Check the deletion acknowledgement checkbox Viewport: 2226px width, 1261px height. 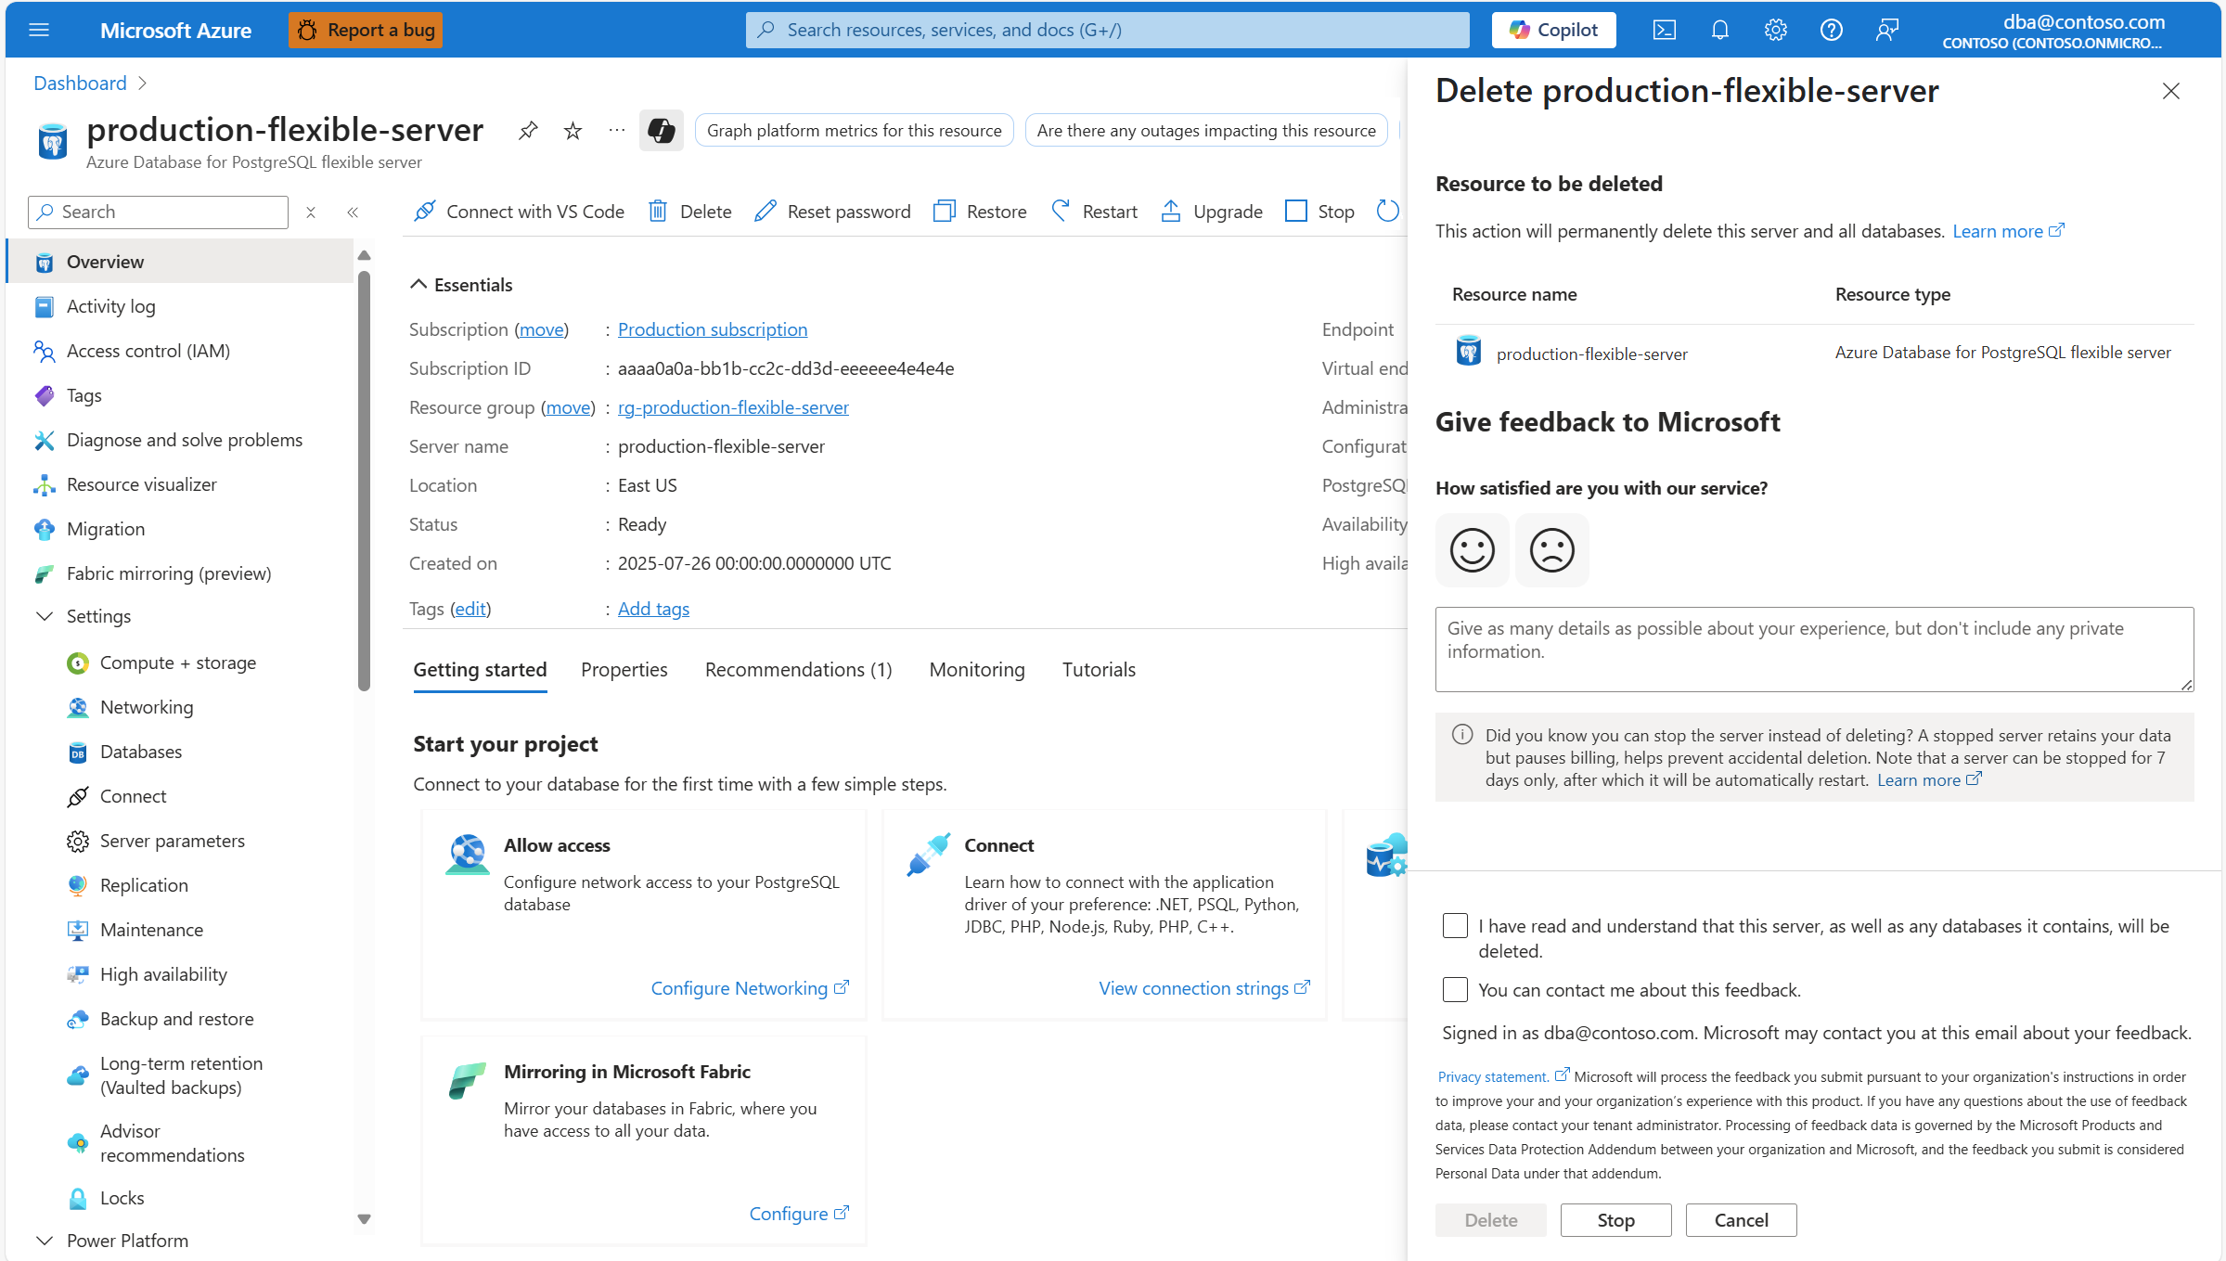click(1455, 926)
